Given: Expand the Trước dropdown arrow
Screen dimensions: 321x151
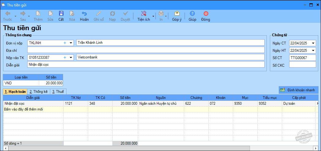Looking at the screenshot, I should (15, 16).
